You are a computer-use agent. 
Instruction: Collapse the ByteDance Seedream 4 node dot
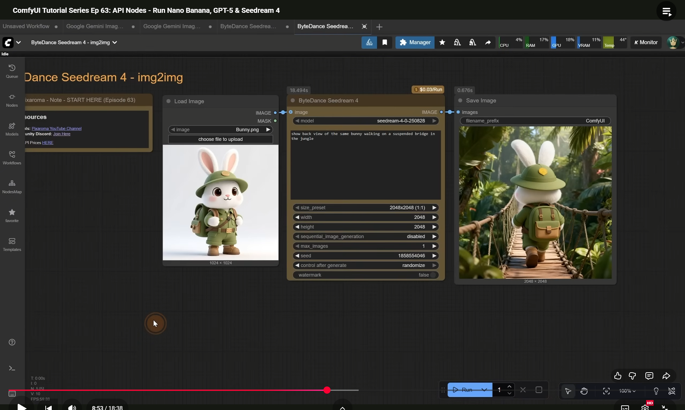[293, 100]
